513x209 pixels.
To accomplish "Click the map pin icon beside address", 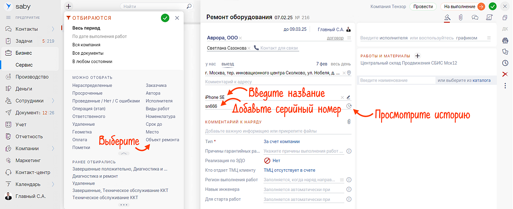I will pyautogui.click(x=349, y=73).
